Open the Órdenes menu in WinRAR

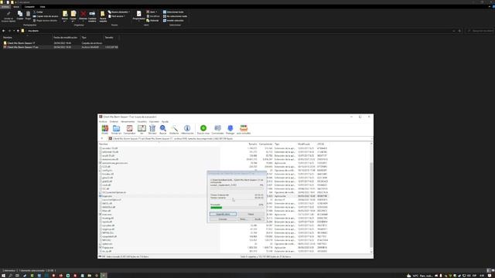(x=114, y=122)
